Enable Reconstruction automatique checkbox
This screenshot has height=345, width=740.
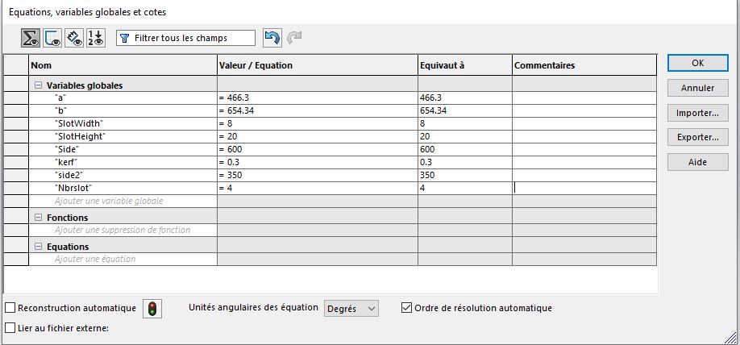pos(10,308)
